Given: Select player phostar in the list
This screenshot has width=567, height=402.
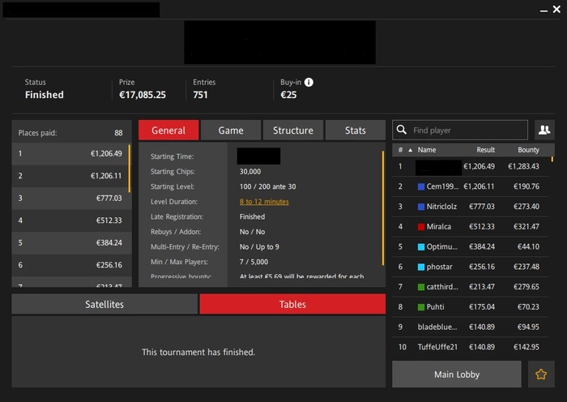Looking at the screenshot, I should click(470, 267).
